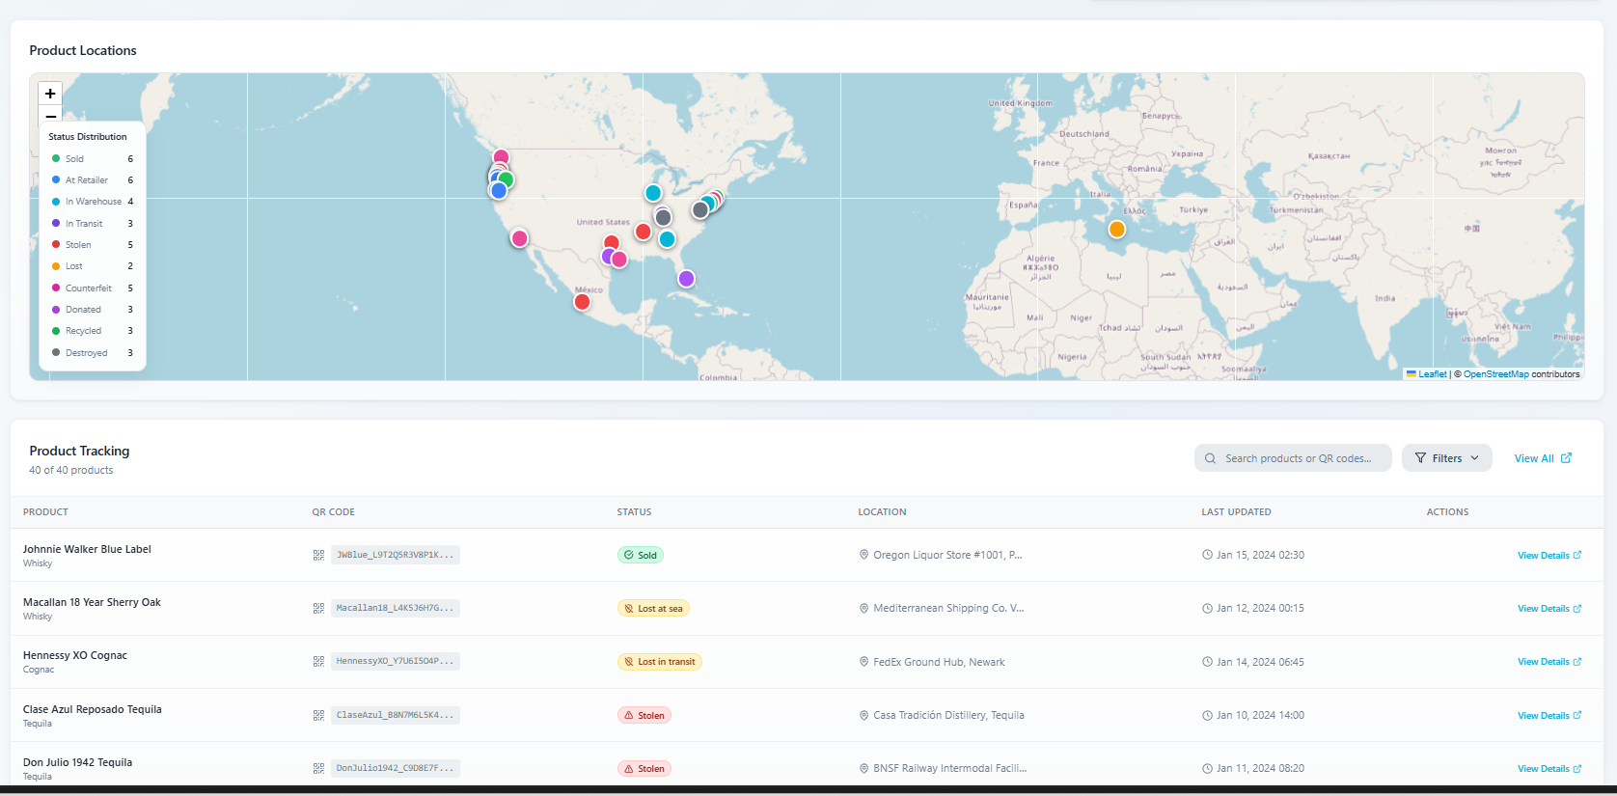Click the Recycled legend label

pyautogui.click(x=83, y=331)
